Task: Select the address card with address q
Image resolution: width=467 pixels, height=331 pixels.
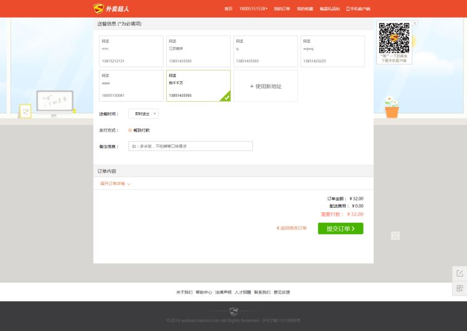Action: click(x=266, y=51)
